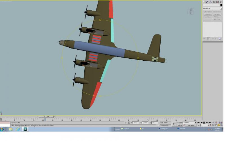
Task: Toggle Show End Result in modifier stack
Action: click(x=208, y=39)
